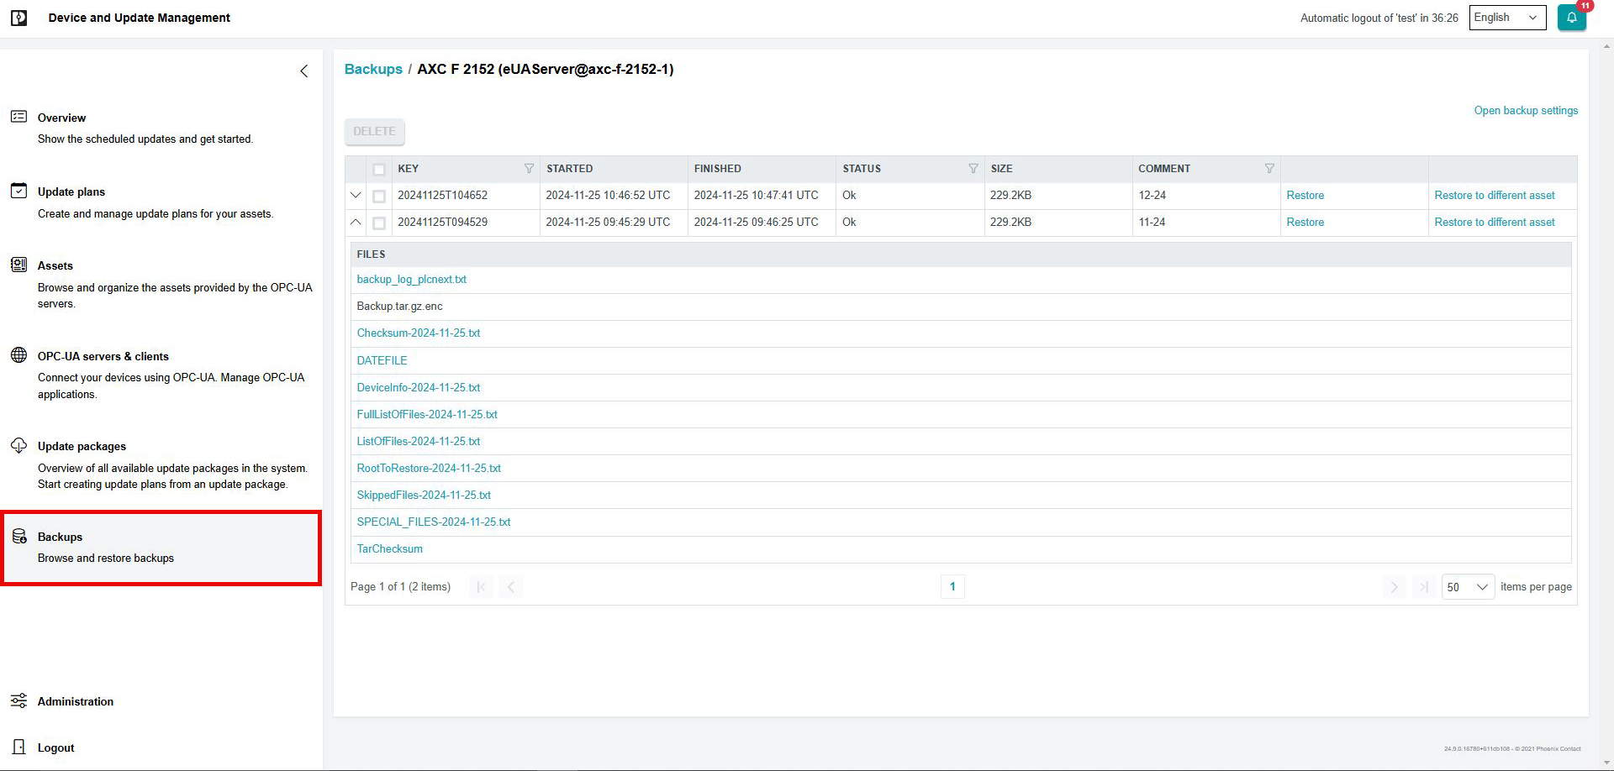Open the COMMENT column filter icon
Image resolution: width=1614 pixels, height=771 pixels.
tap(1269, 169)
